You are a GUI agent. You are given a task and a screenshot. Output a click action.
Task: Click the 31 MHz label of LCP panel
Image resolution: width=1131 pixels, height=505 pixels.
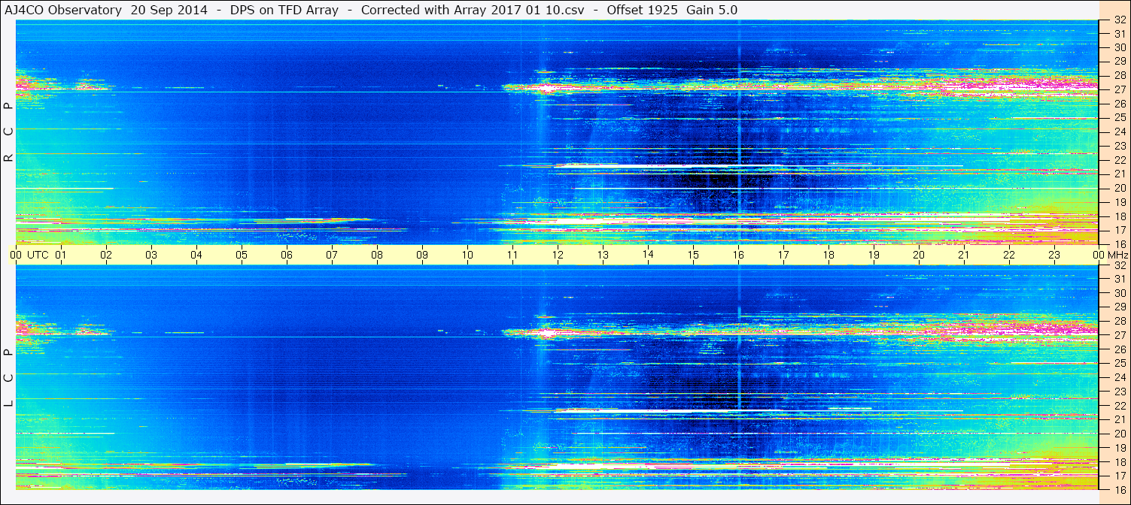1119,280
